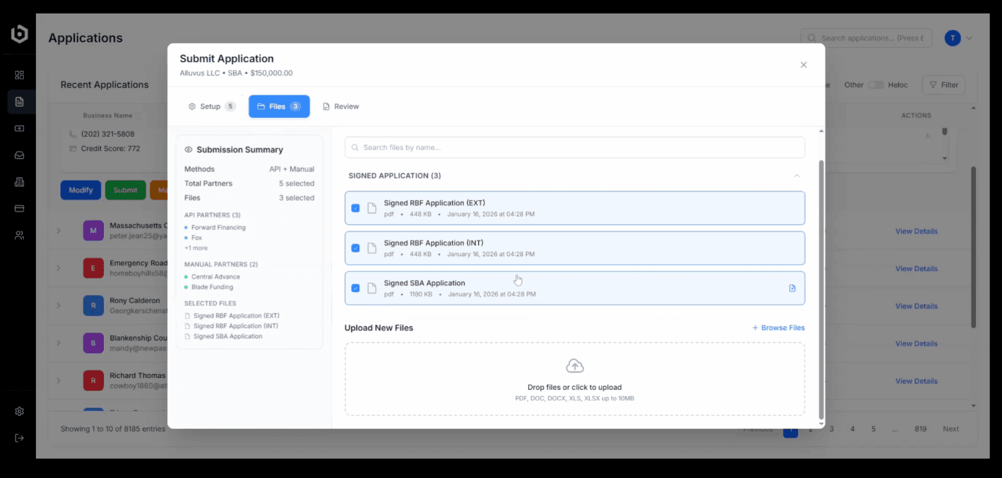Click the preview icon on Signed SBA Application

(792, 288)
